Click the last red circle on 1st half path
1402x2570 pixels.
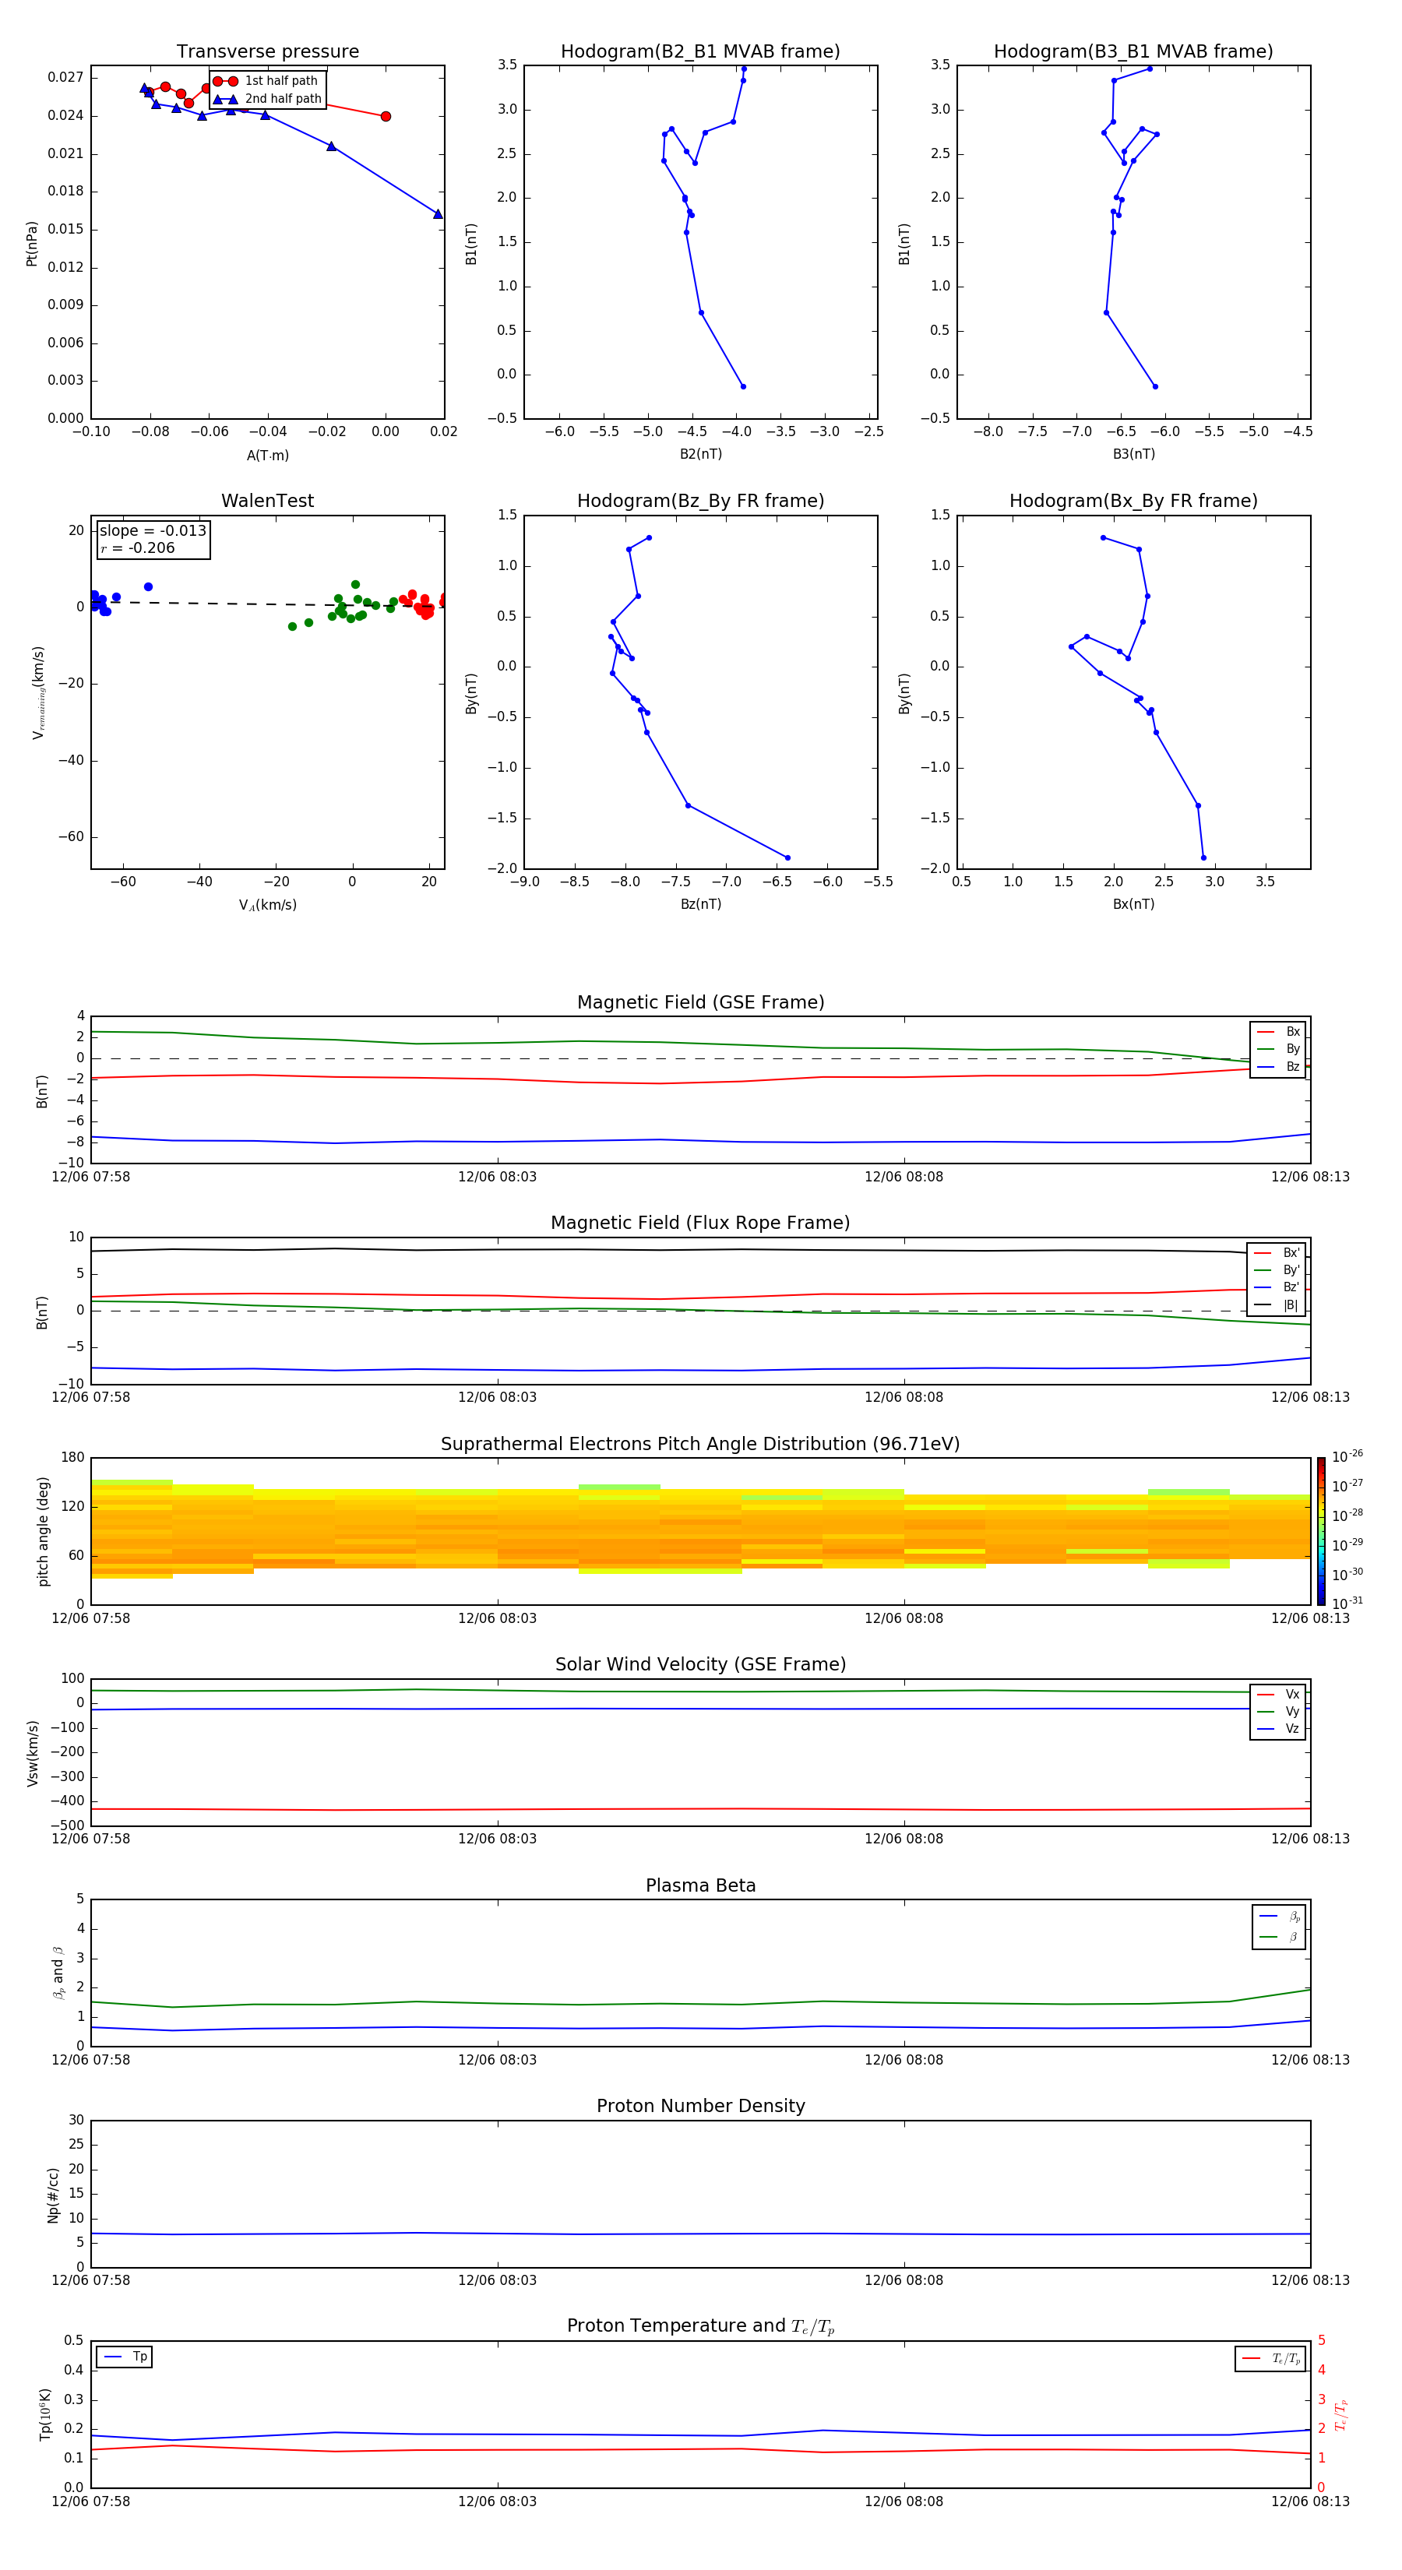click(x=386, y=117)
